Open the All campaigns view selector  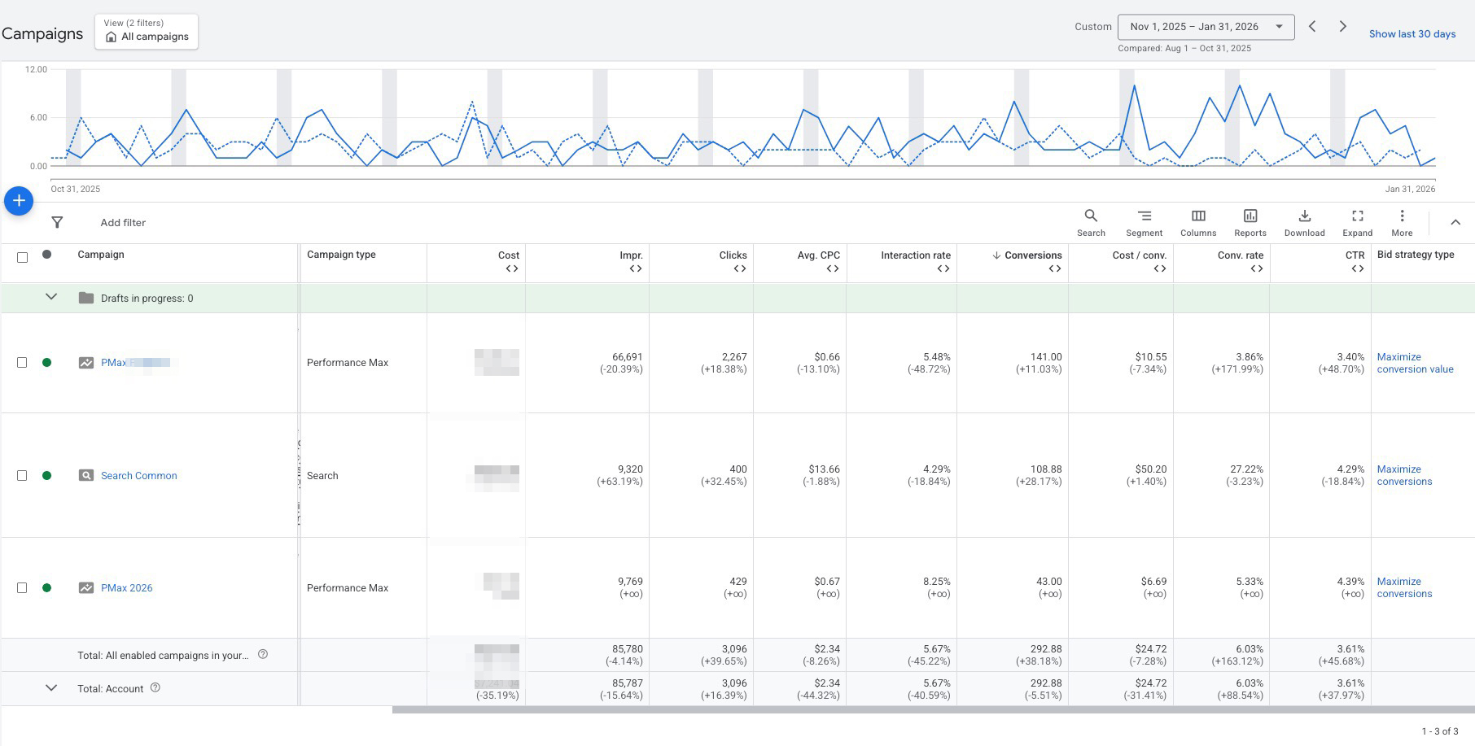coord(147,32)
